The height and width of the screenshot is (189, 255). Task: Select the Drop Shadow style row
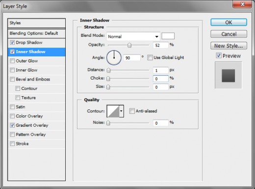pyautogui.click(x=36, y=43)
